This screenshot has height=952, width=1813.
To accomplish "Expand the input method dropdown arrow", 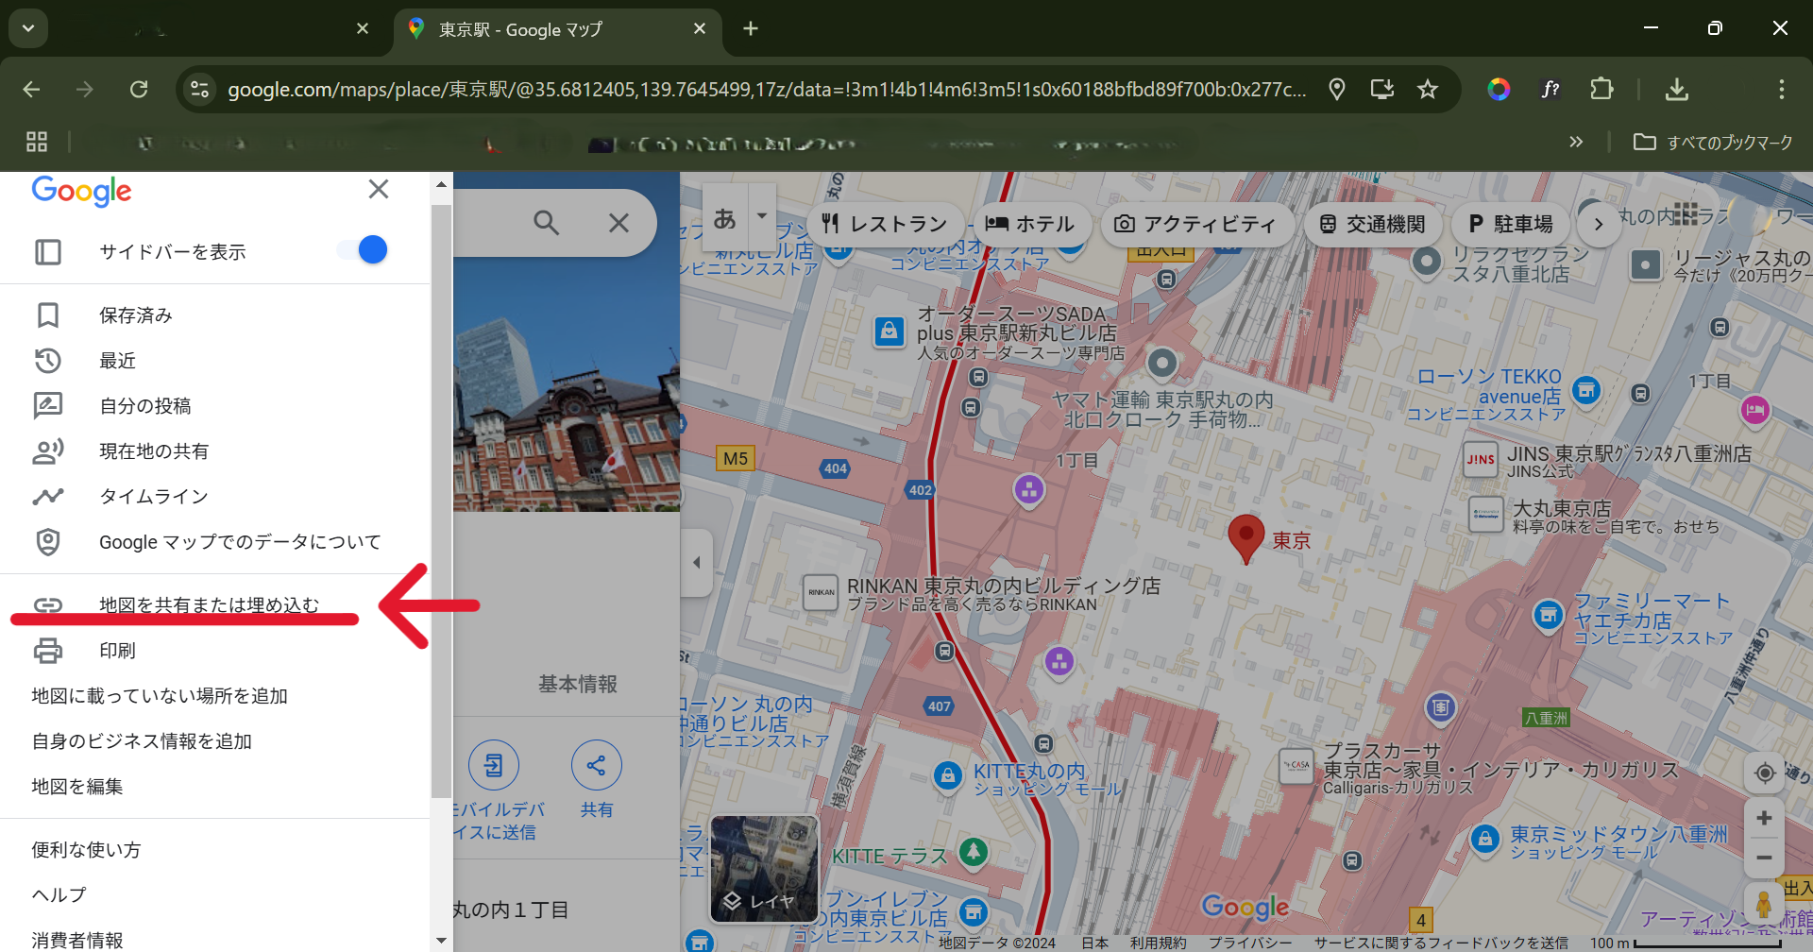I will (762, 216).
